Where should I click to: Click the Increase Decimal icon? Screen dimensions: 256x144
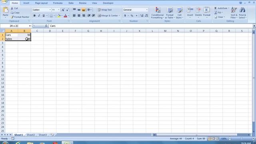coord(142,16)
